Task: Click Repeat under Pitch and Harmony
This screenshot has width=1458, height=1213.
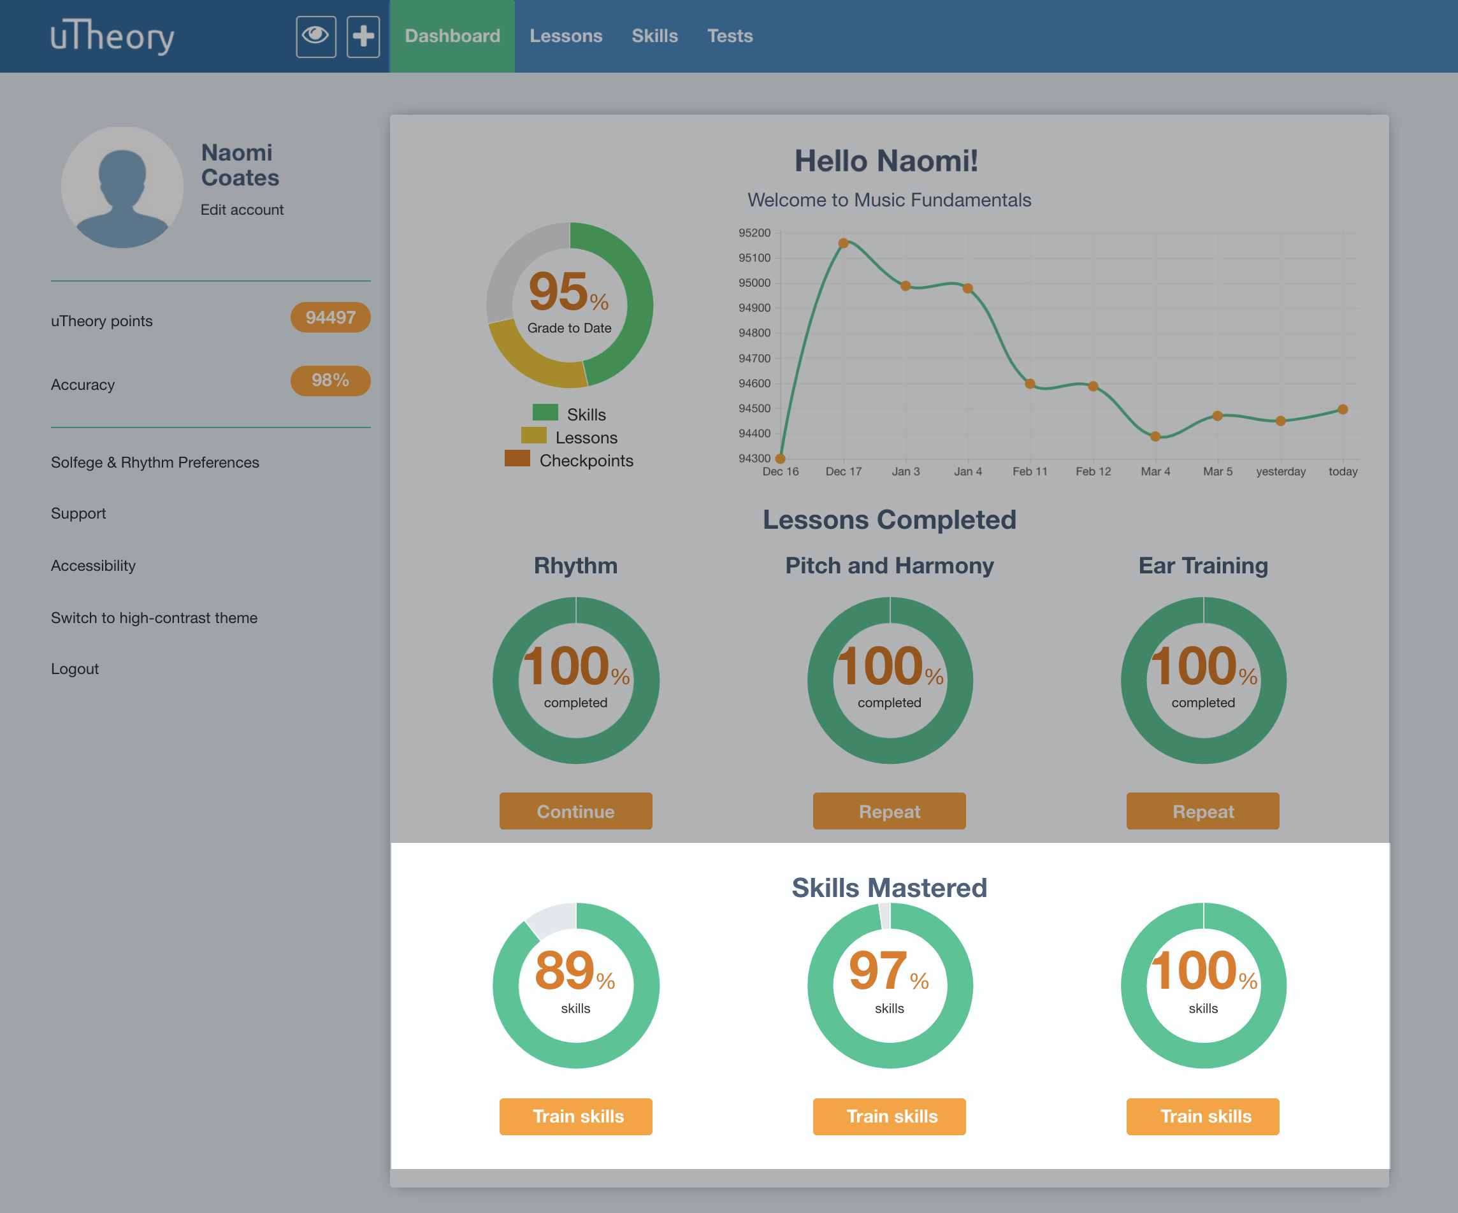Action: (890, 811)
